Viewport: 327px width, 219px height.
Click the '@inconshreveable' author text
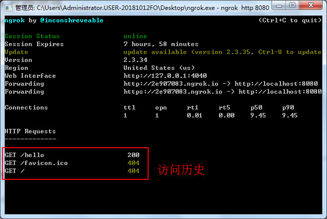click(x=72, y=20)
